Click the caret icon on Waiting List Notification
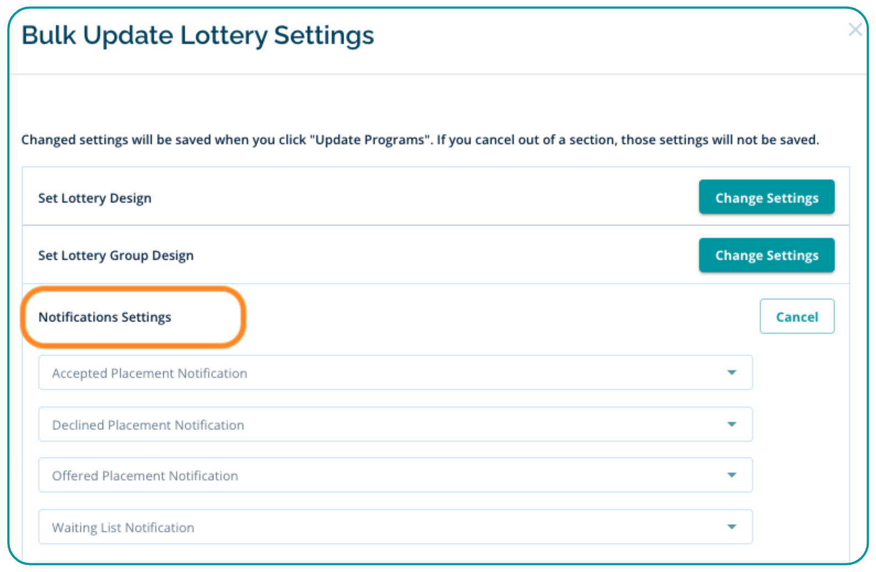The height and width of the screenshot is (572, 876). point(731,527)
